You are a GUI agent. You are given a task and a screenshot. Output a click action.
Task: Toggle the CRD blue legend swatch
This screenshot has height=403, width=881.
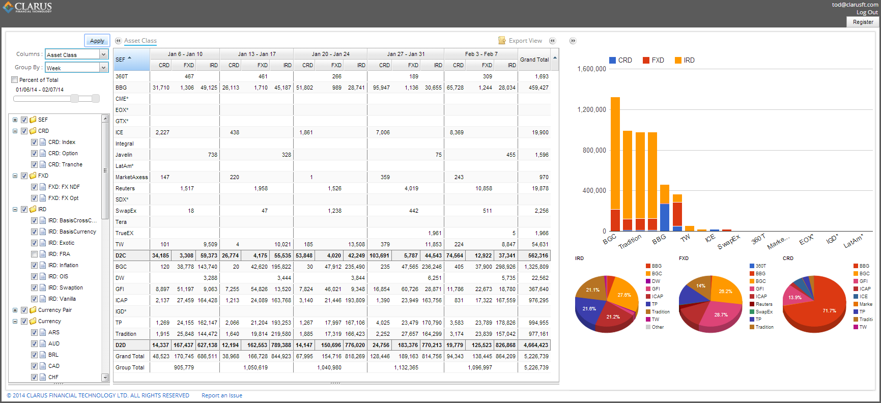(x=613, y=60)
